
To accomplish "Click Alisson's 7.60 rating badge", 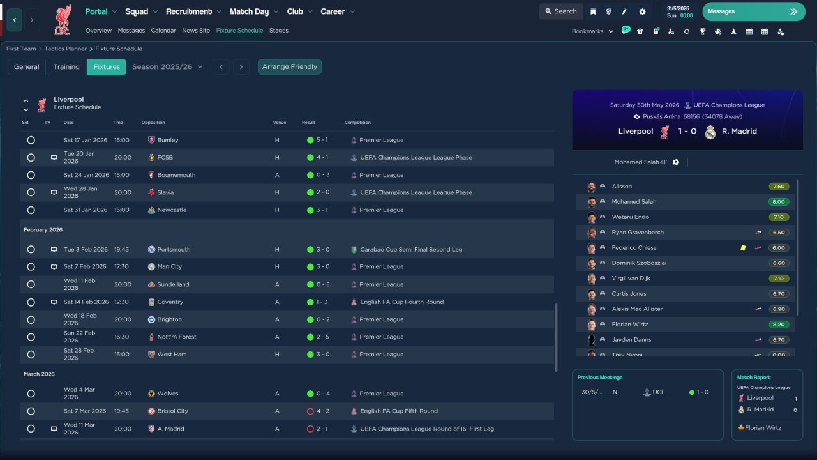I will coord(779,187).
